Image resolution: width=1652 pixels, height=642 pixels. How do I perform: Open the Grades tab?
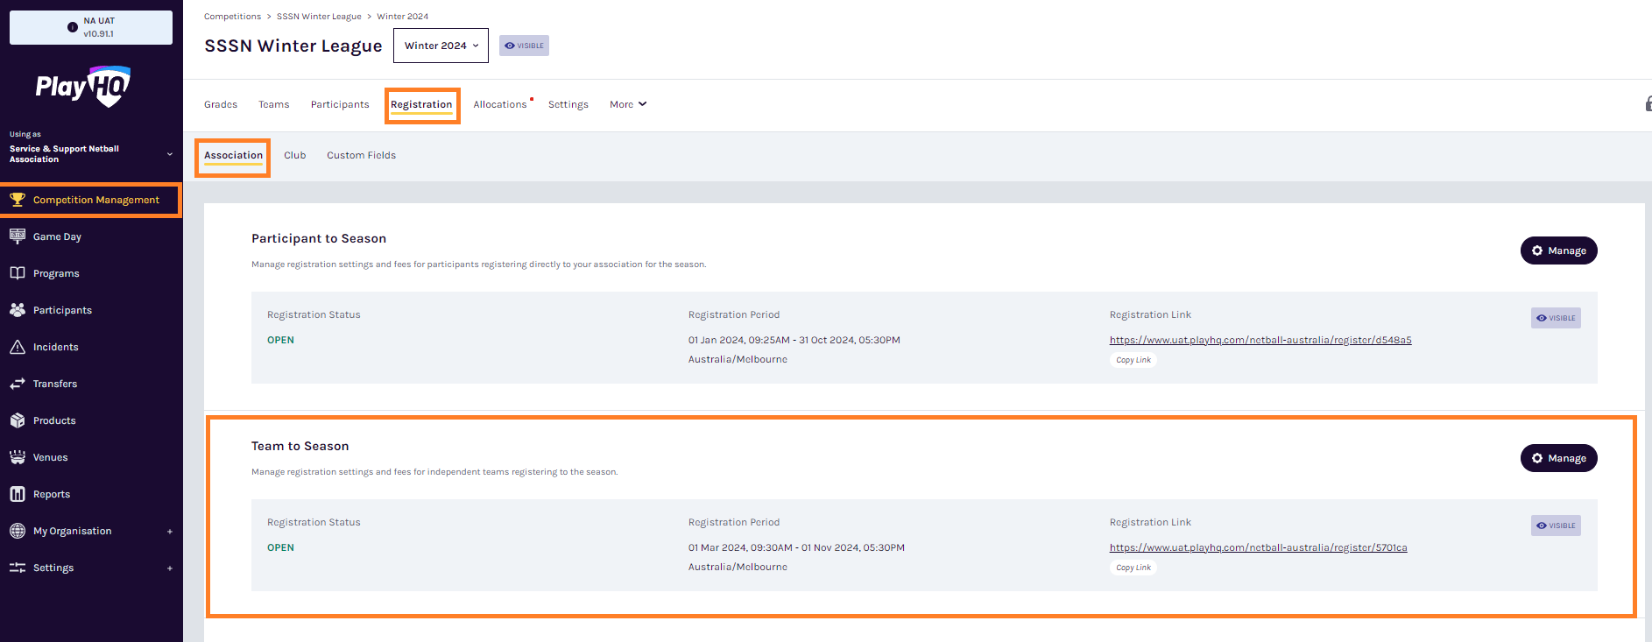(221, 104)
